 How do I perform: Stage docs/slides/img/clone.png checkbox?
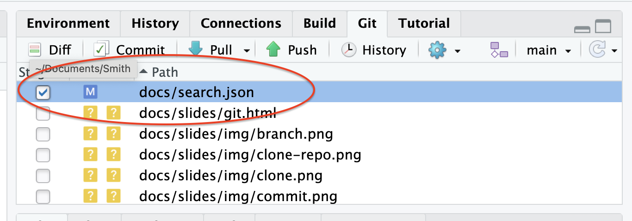click(x=43, y=176)
